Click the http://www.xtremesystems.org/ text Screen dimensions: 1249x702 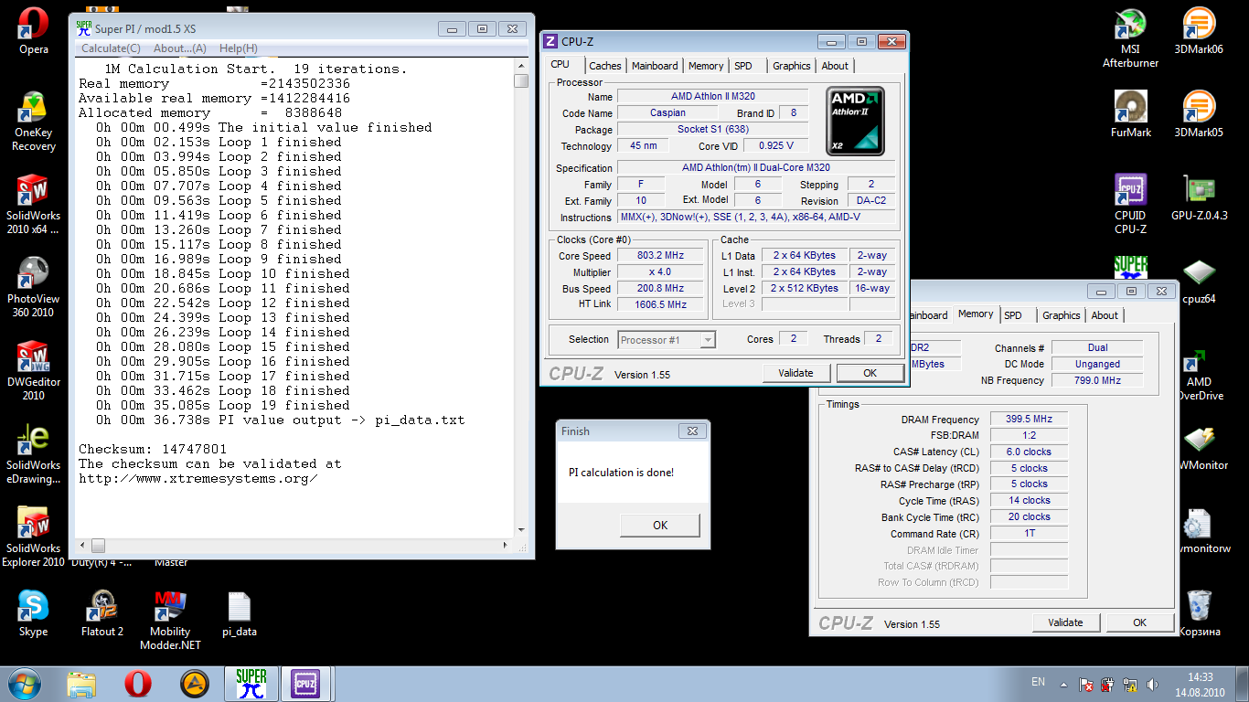(198, 479)
